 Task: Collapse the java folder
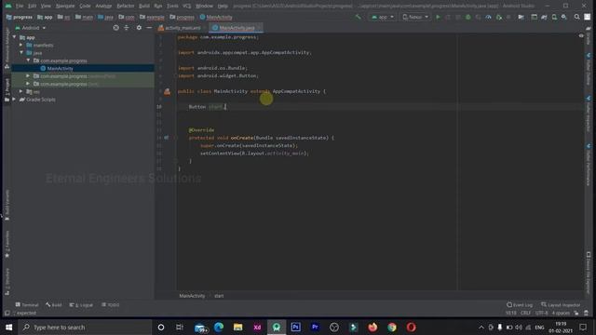click(21, 52)
